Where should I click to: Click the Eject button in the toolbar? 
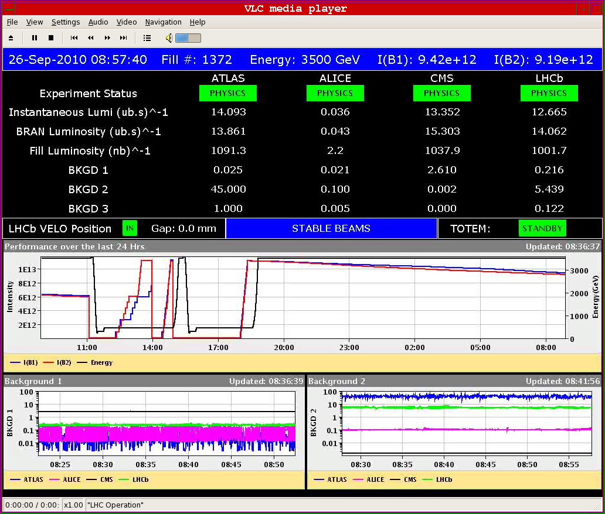tap(11, 38)
